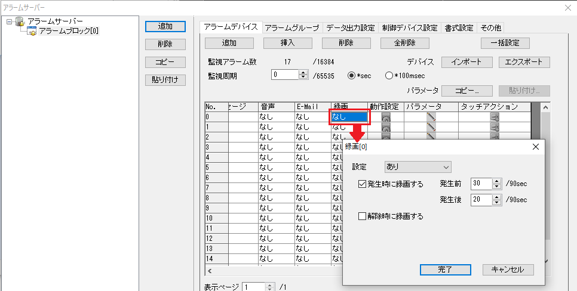Increase the 発生前 seconds spinner value

[x=496, y=181]
